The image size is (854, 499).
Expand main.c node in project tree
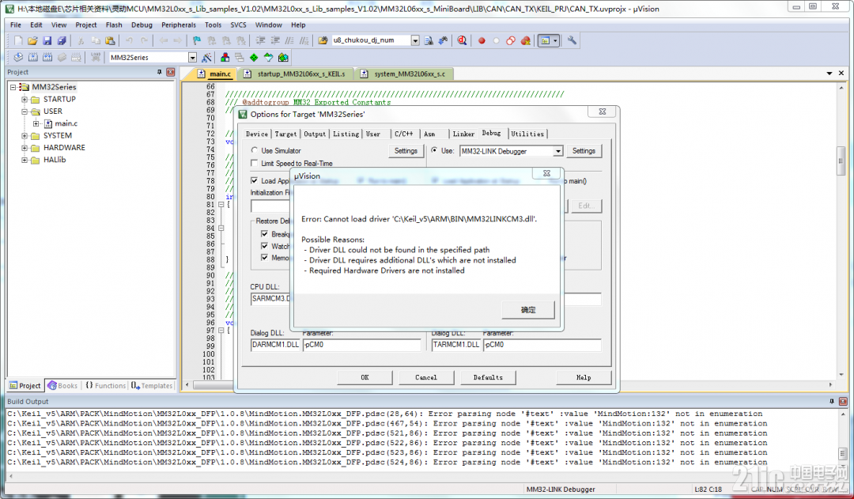click(36, 123)
